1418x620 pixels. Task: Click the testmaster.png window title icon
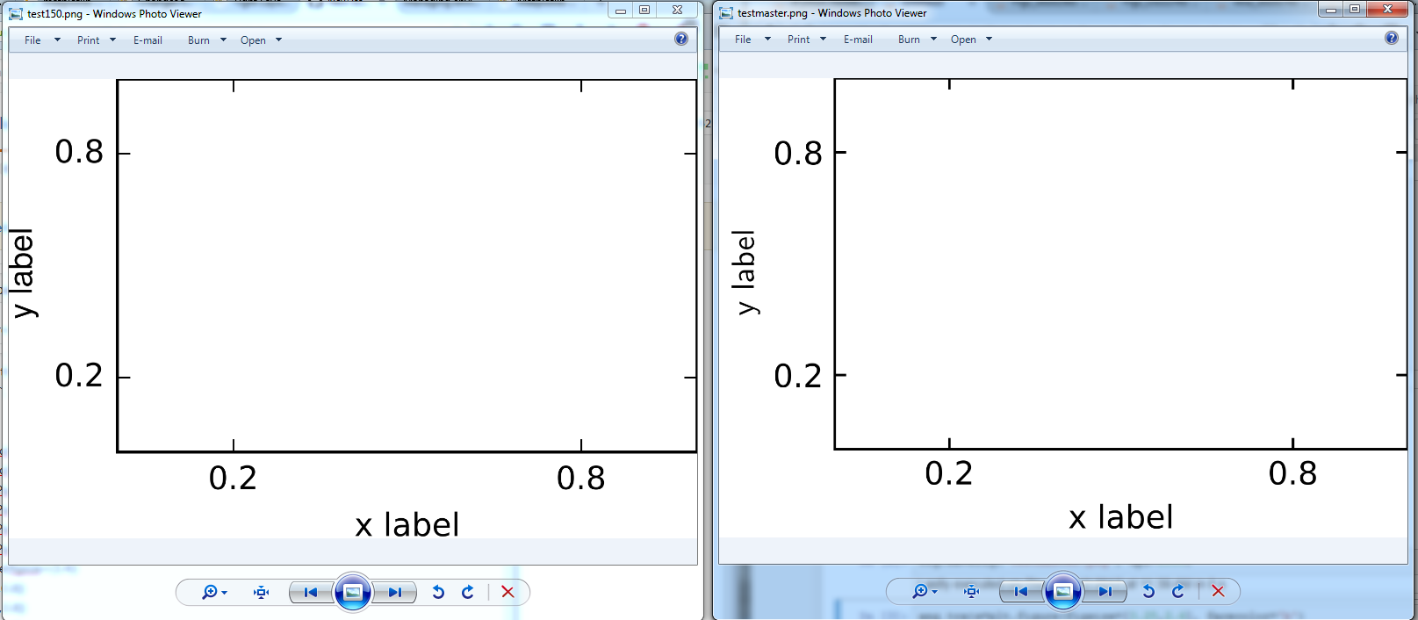pyautogui.click(x=726, y=13)
